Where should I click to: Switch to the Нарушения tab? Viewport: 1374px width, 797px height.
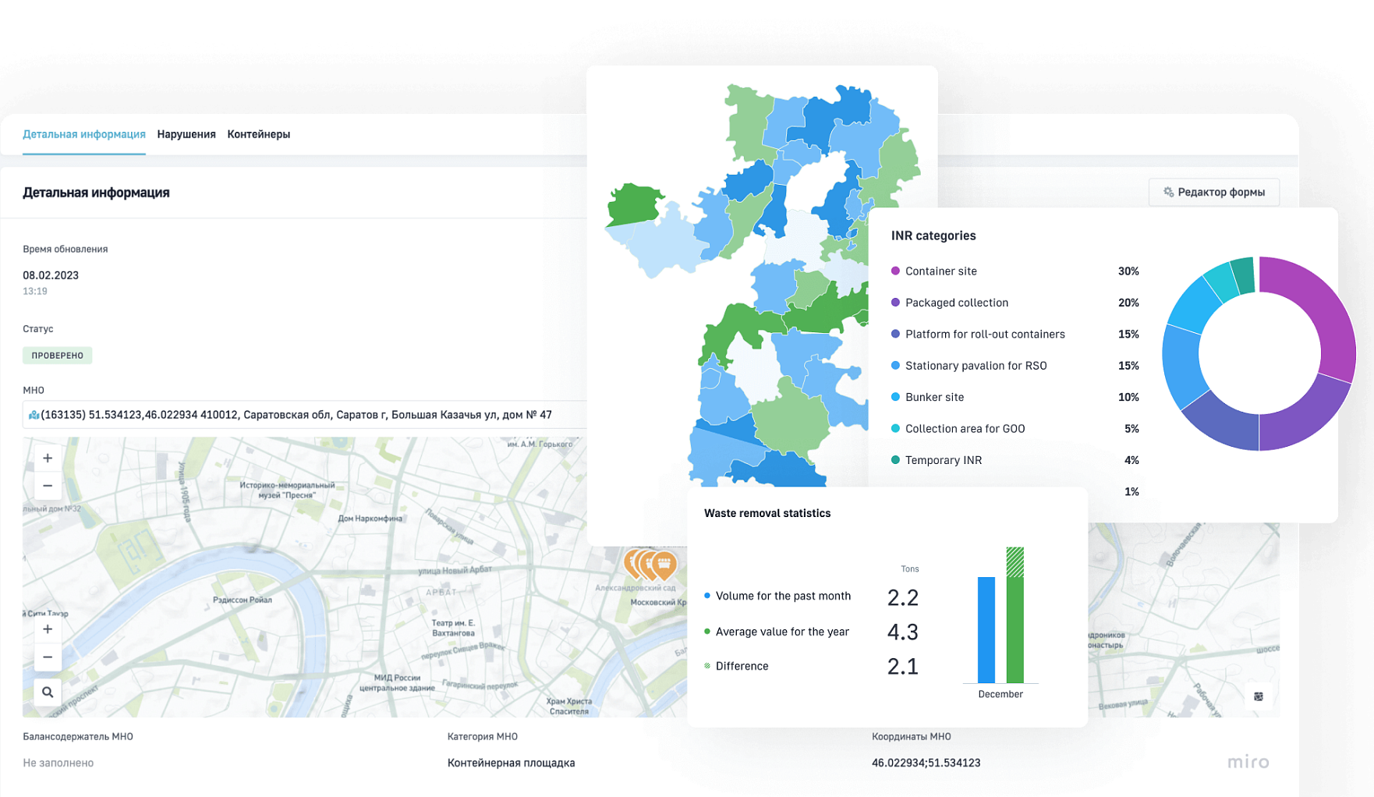pos(186,134)
